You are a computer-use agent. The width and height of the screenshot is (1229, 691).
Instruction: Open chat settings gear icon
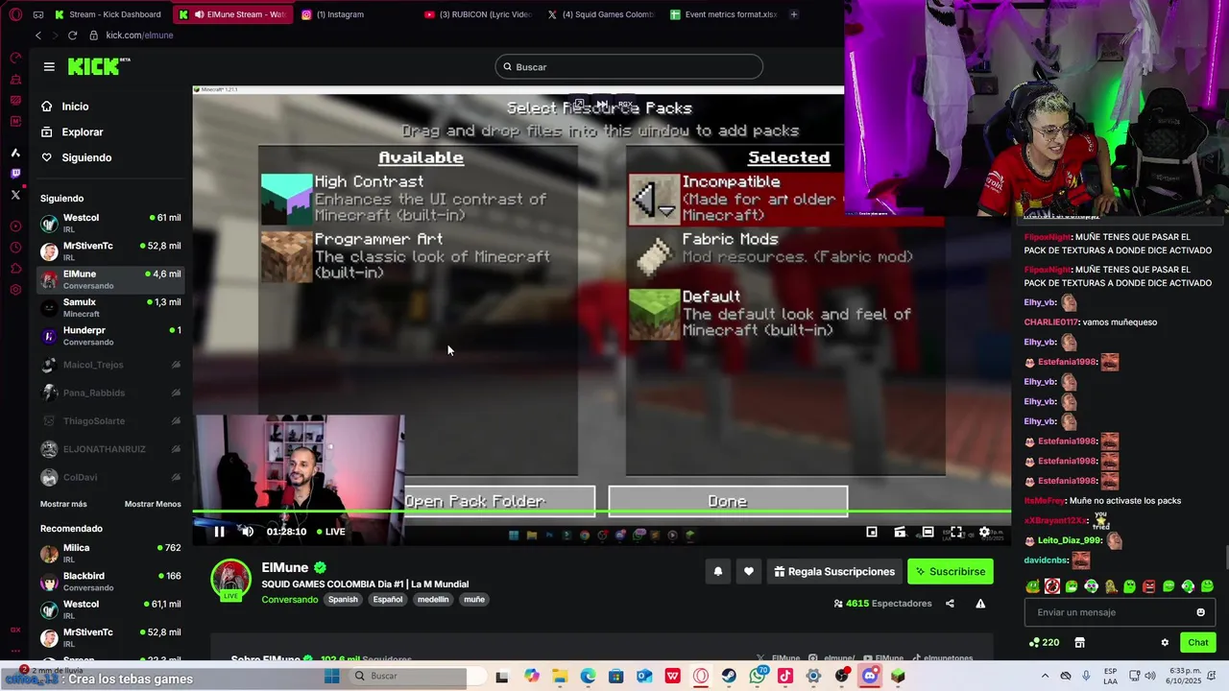(1165, 642)
